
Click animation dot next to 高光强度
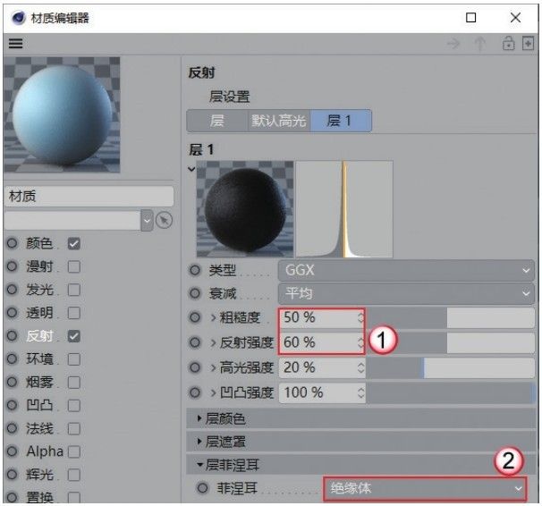coord(195,367)
